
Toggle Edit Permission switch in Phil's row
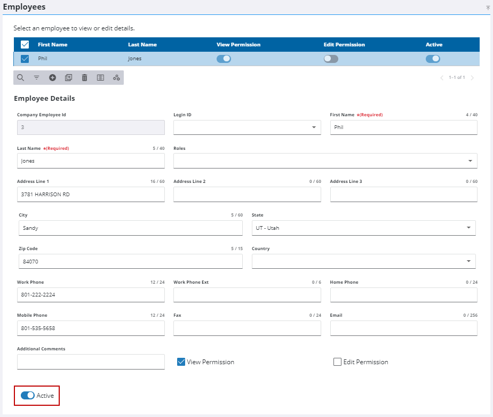331,59
